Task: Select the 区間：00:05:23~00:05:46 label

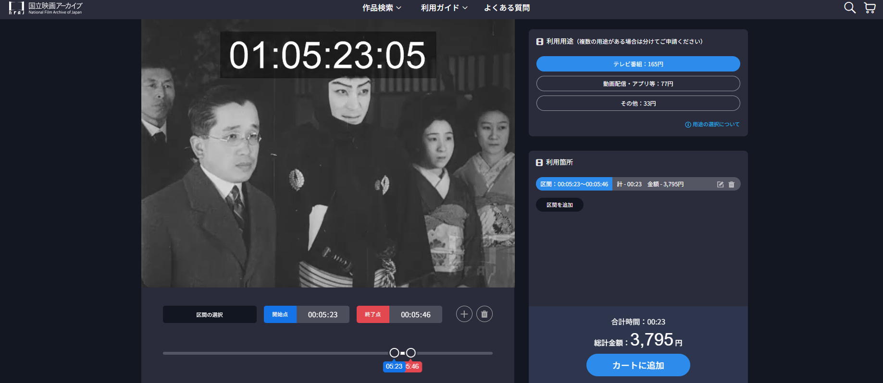Action: pyautogui.click(x=574, y=184)
